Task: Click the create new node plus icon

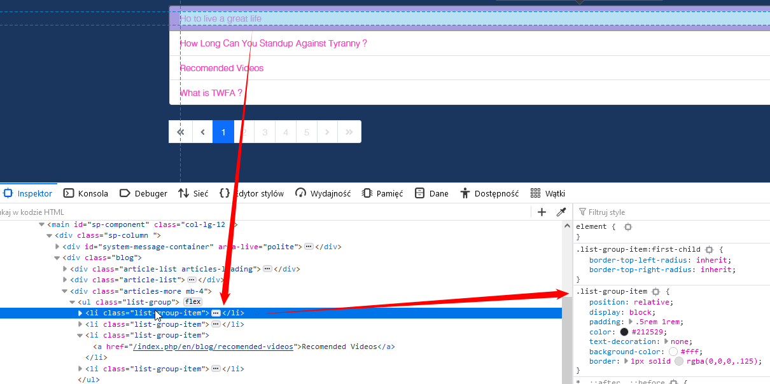Action: click(542, 212)
